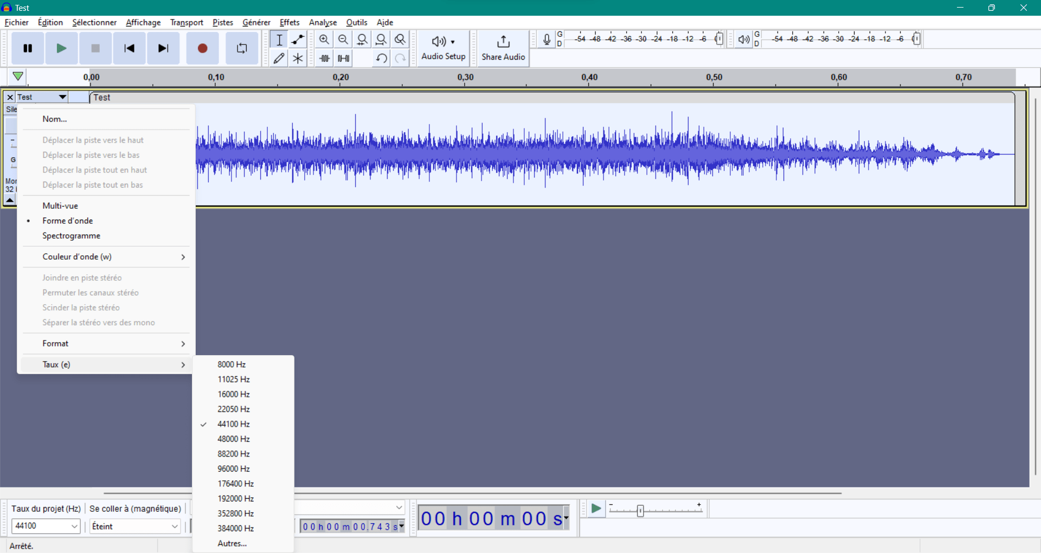The image size is (1041, 553).
Task: Click the Zoom Out magnifier
Action: point(343,40)
